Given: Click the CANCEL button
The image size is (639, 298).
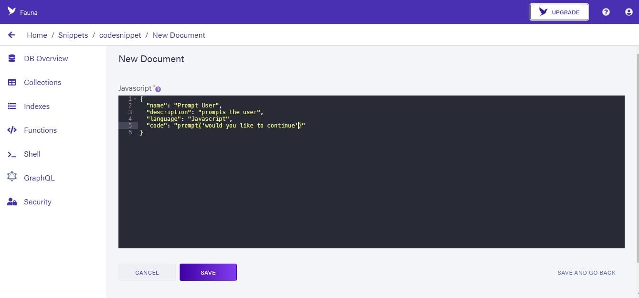Looking at the screenshot, I should (147, 272).
